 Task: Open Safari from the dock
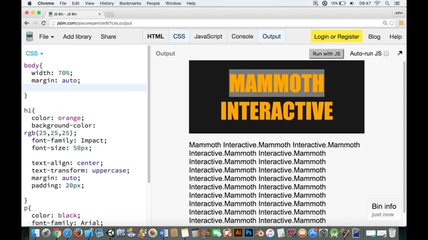(x=68, y=233)
